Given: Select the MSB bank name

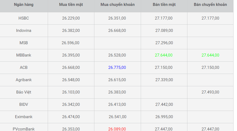Looking at the screenshot, I should tap(24, 43).
